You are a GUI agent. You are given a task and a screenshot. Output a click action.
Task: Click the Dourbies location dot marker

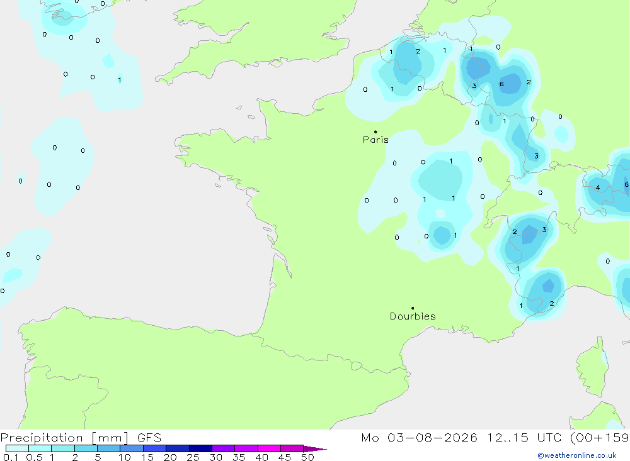click(x=413, y=308)
